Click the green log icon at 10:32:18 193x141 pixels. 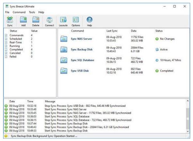pos(6,106)
